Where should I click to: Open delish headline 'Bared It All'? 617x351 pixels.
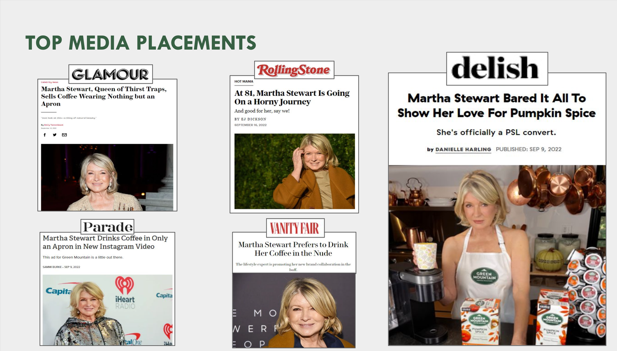pos(496,106)
